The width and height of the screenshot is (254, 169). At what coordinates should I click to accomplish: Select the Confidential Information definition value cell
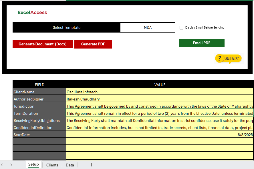pyautogui.click(x=160, y=128)
